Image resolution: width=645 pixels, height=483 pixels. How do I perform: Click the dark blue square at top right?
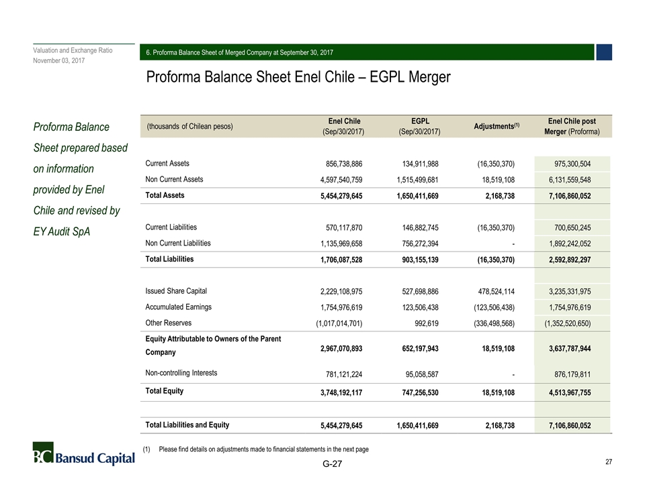point(603,52)
